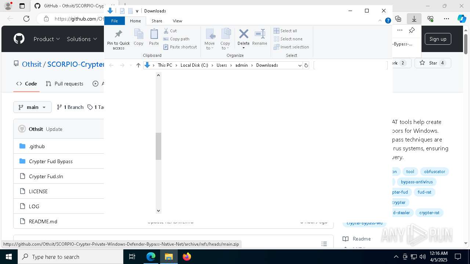Click the Cut scissors button
Image resolution: width=470 pixels, height=264 pixels.
(170, 31)
